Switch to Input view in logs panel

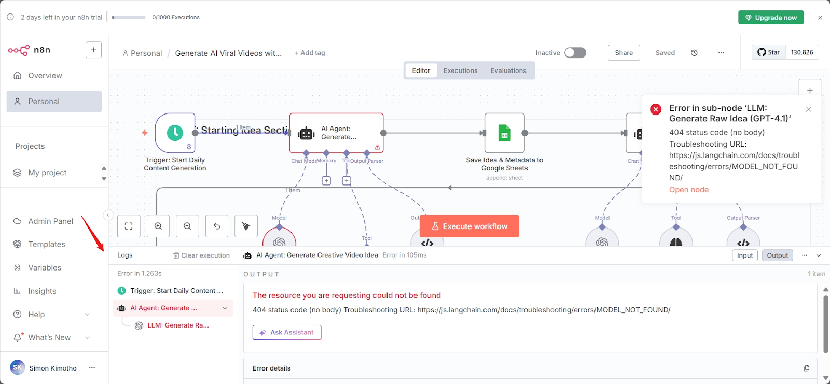(744, 255)
